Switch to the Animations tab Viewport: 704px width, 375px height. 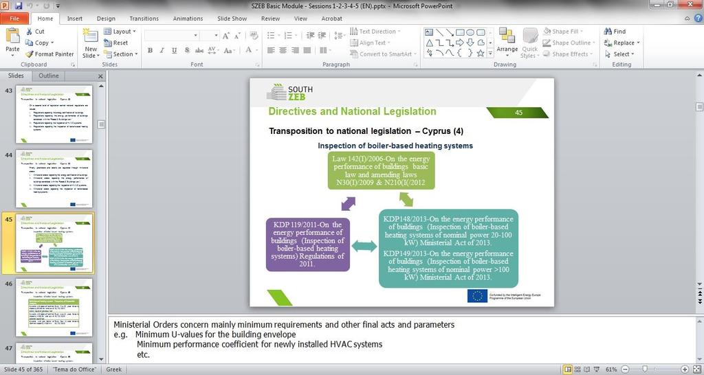(188, 19)
